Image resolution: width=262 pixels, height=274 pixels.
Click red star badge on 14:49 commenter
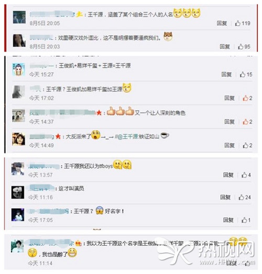(x=58, y=136)
